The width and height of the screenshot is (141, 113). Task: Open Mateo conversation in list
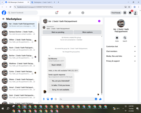click(19, 81)
